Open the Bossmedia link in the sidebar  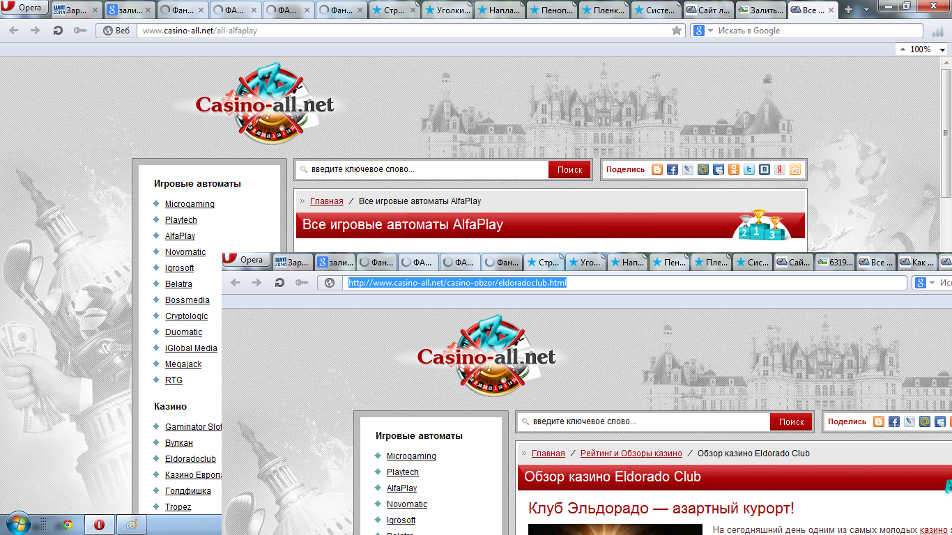(187, 300)
